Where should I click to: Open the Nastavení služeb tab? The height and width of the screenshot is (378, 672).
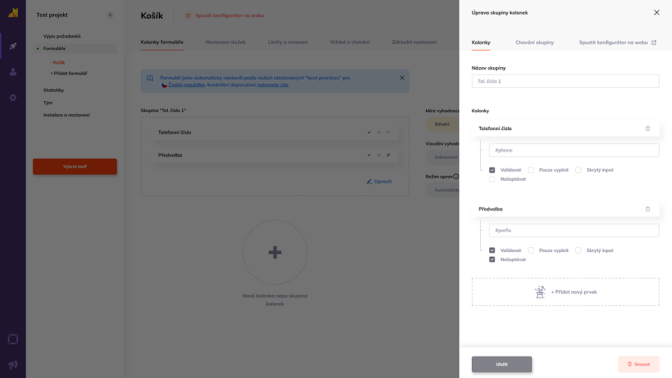tap(226, 42)
